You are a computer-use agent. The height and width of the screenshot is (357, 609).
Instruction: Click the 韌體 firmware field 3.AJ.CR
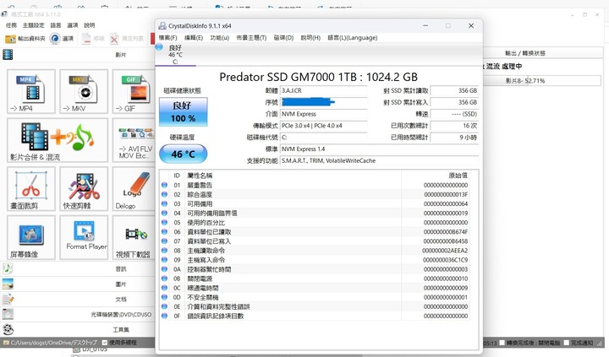(x=324, y=90)
